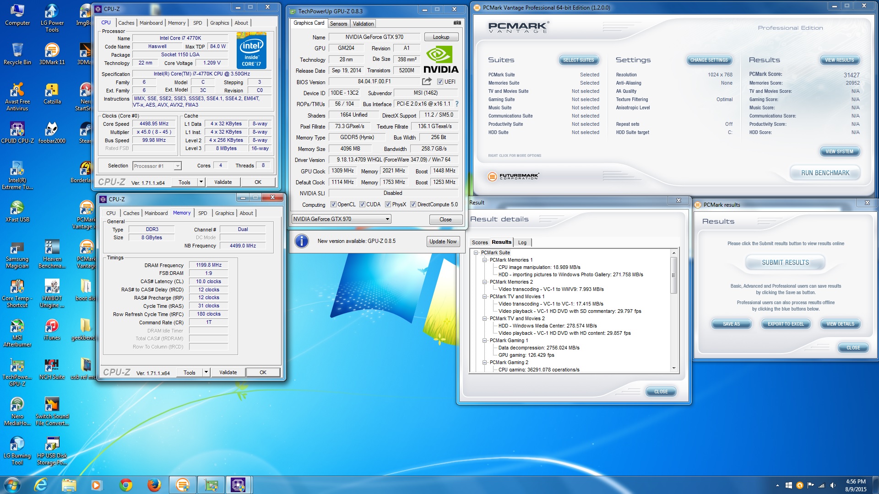
Task: Open Samsung Magician shortcut
Action: point(17,254)
